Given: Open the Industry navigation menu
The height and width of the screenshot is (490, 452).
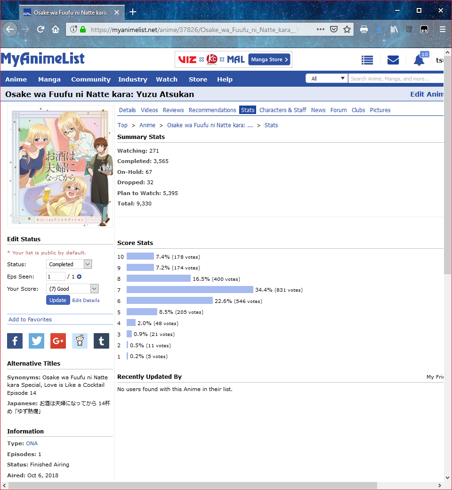Looking at the screenshot, I should [133, 79].
